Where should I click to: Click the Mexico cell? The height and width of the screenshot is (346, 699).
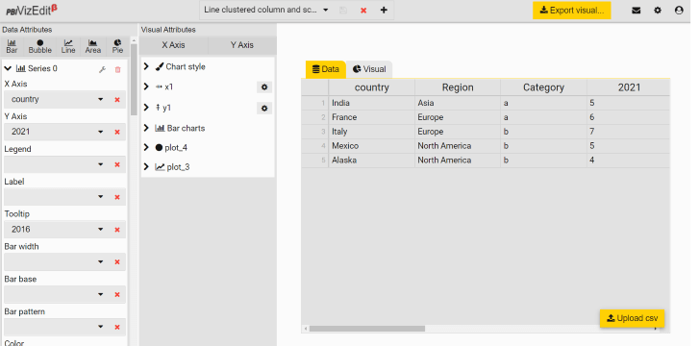[372, 146]
